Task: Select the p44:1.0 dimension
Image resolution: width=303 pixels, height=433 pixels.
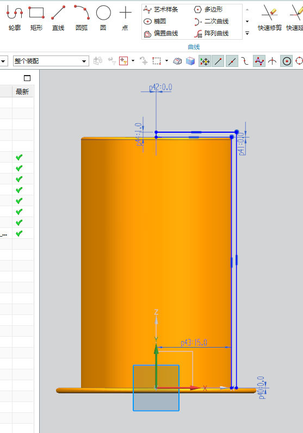Action: click(139, 134)
